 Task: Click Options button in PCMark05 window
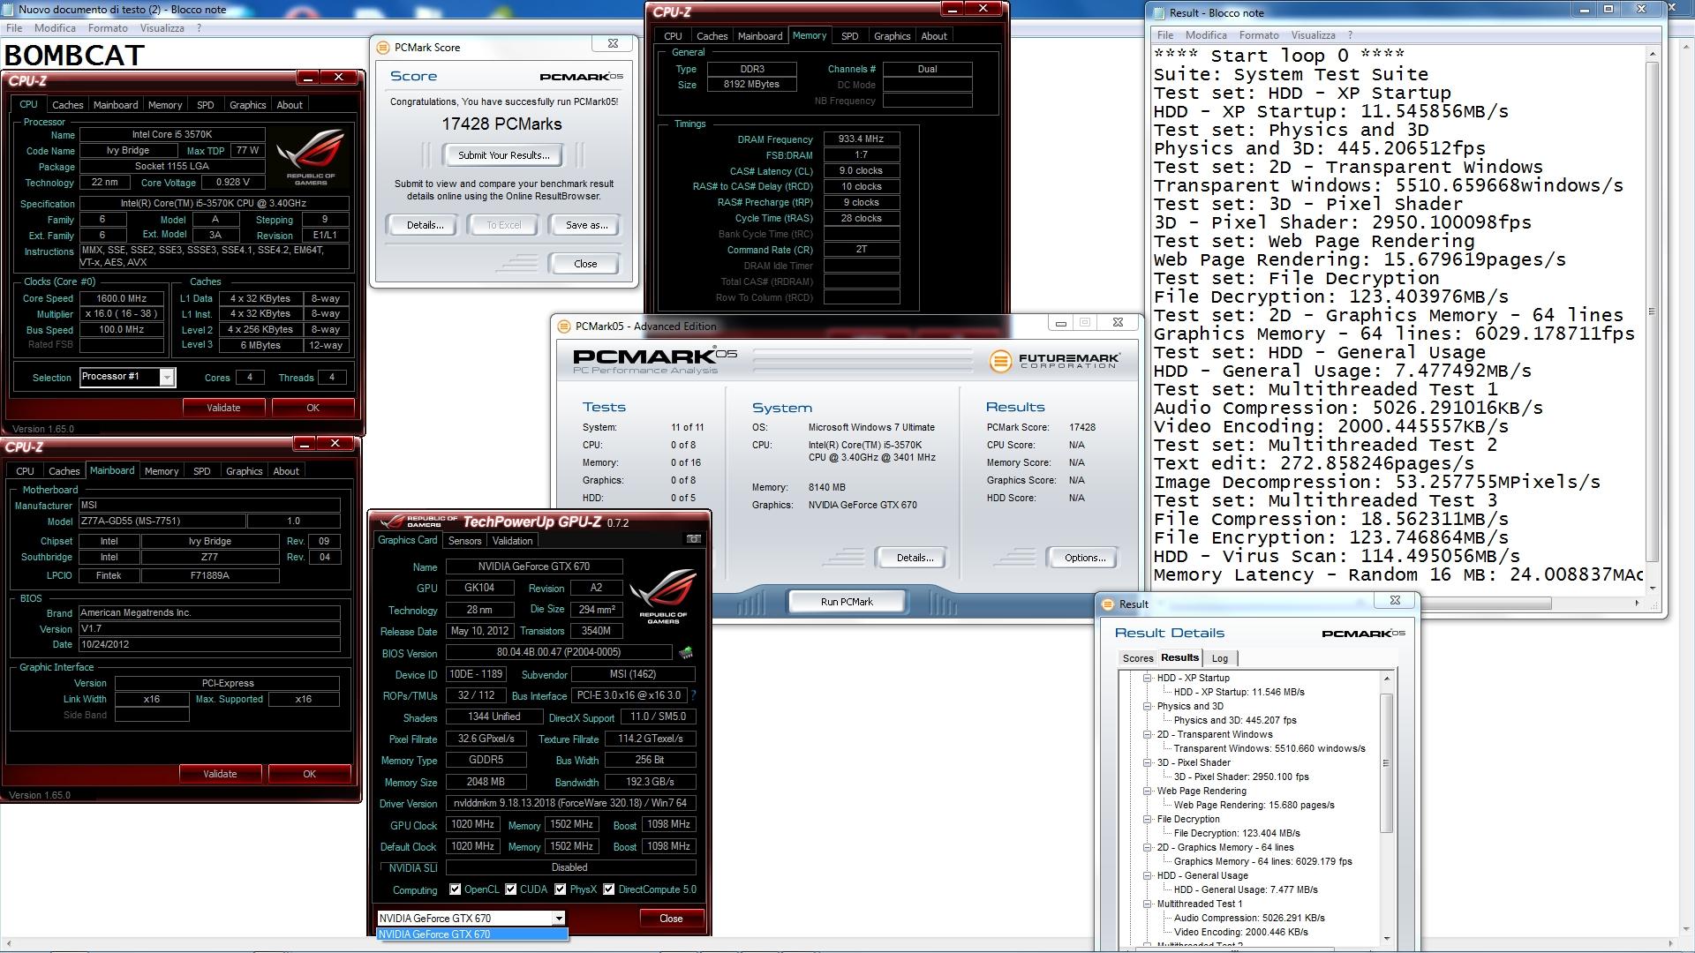click(x=1084, y=558)
